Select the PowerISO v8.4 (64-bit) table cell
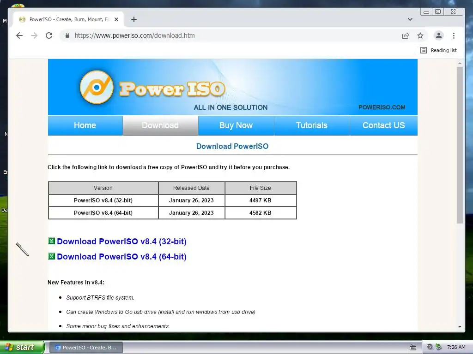 (x=103, y=213)
